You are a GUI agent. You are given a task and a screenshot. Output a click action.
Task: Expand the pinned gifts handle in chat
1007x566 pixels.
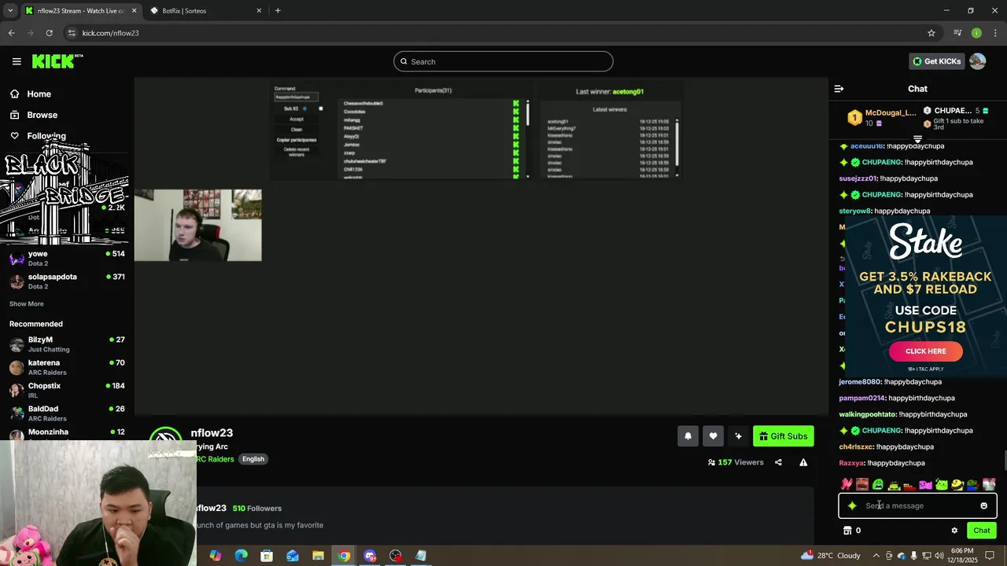tap(917, 139)
